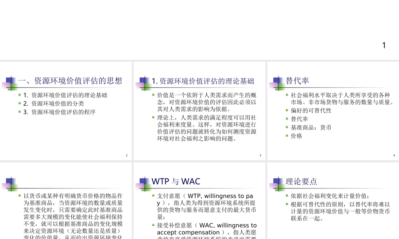This screenshot has width=399, height=239.
Task: Click the heading 1. 资源环境价值评估的理论基础
Action: pos(204,81)
